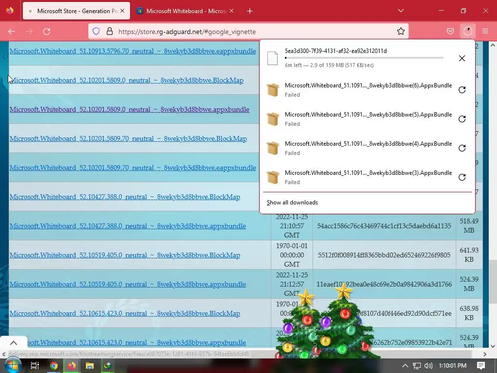This screenshot has width=497, height=373.
Task: Select the 518.49 MB size cell
Action: coord(469,225)
